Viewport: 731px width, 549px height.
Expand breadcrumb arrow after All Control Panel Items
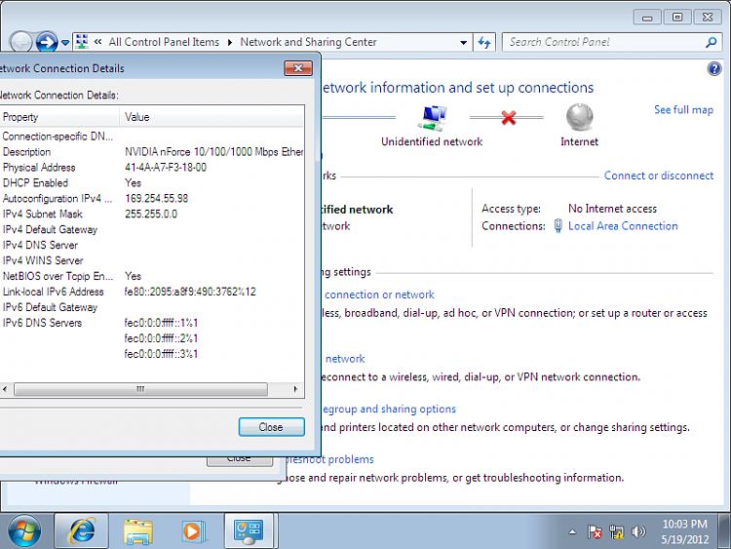click(230, 43)
